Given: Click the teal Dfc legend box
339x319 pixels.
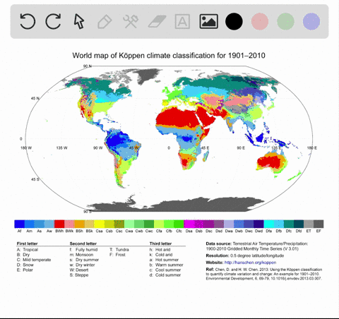Looking at the screenshot, I should pyautogui.click(x=289, y=224).
